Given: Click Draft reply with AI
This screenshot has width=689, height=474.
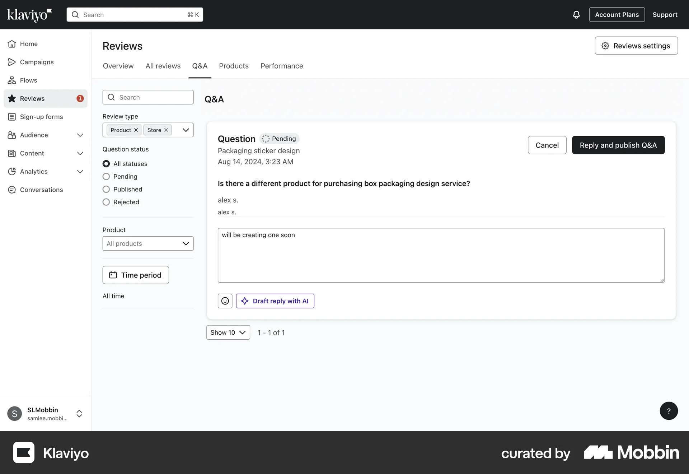Looking at the screenshot, I should pyautogui.click(x=275, y=301).
